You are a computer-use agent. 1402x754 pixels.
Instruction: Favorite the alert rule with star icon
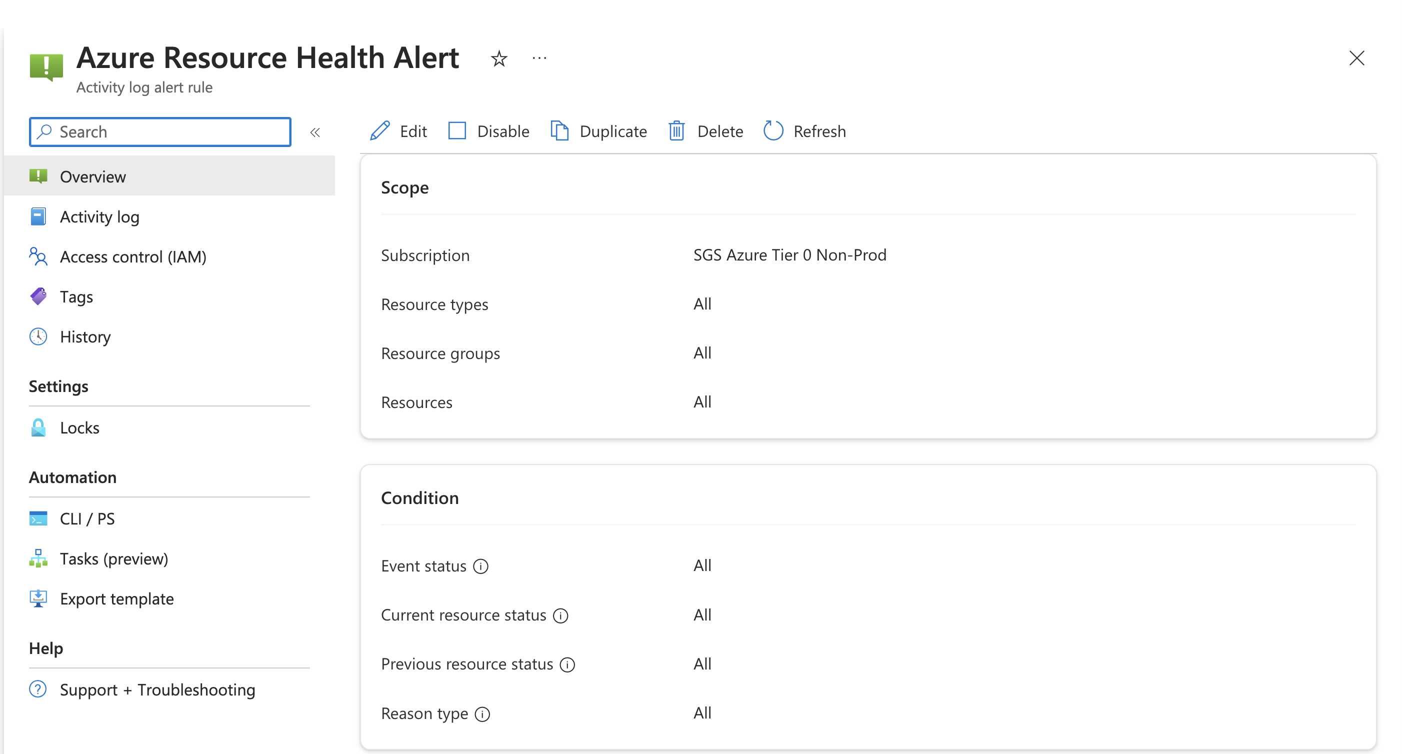498,58
